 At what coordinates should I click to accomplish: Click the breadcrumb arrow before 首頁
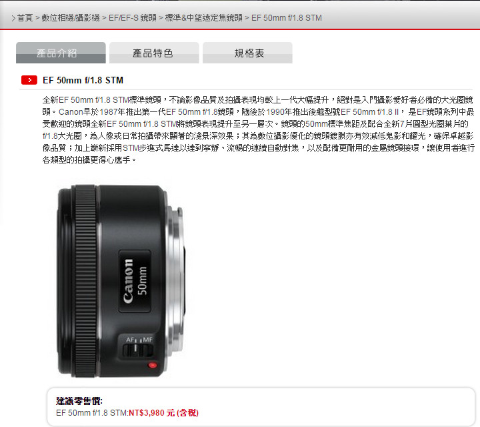tap(13, 19)
